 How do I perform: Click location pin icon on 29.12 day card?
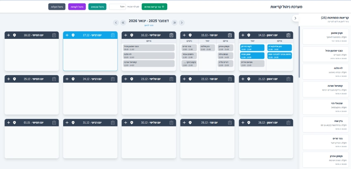190,123
